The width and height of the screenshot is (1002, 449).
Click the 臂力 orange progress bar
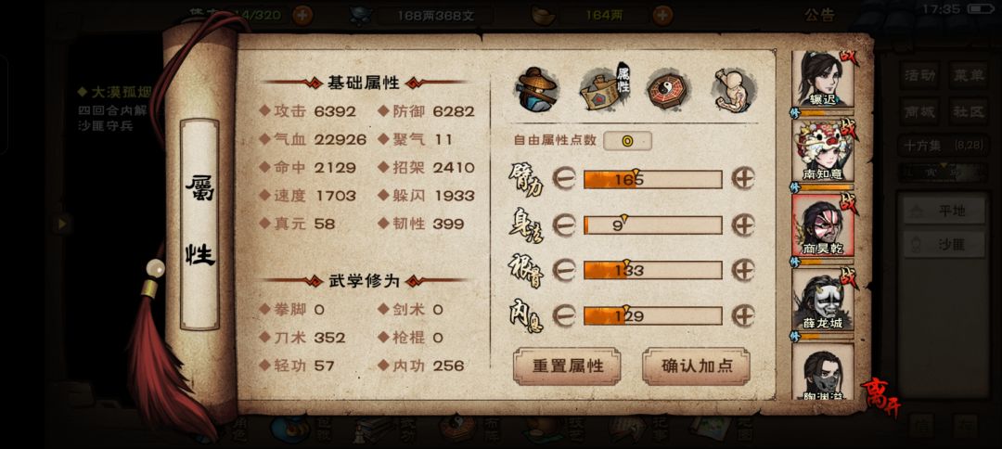pyautogui.click(x=652, y=179)
